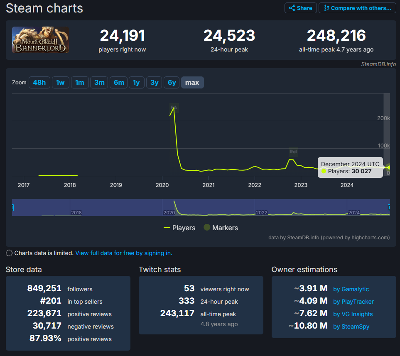The width and height of the screenshot is (400, 356).
Task: Click the Share button
Action: click(300, 8)
